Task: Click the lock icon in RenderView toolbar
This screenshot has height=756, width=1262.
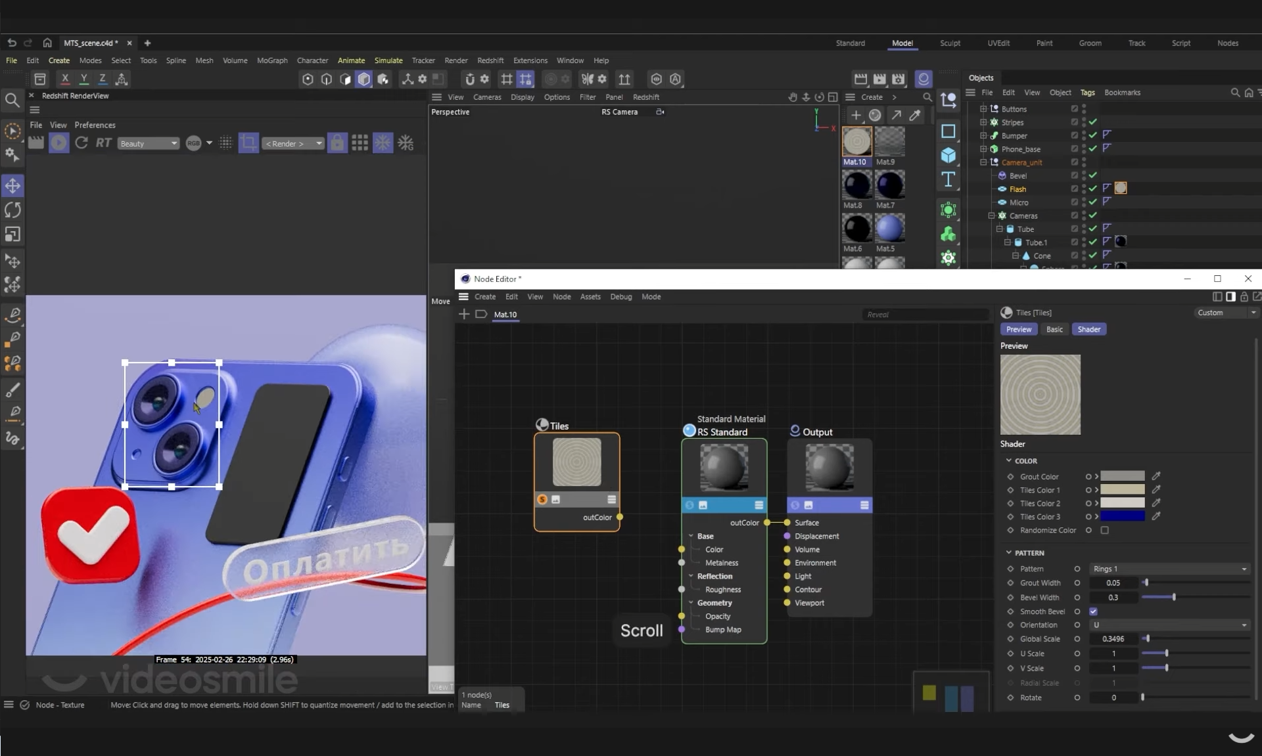Action: pyautogui.click(x=337, y=143)
